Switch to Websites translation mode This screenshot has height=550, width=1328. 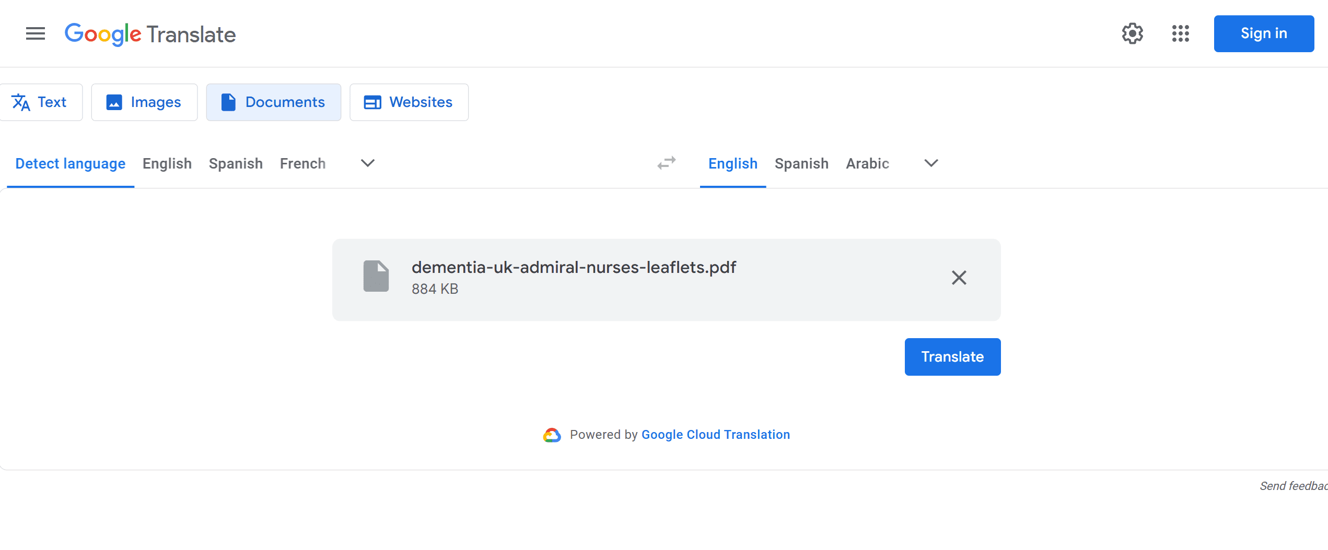pos(409,102)
